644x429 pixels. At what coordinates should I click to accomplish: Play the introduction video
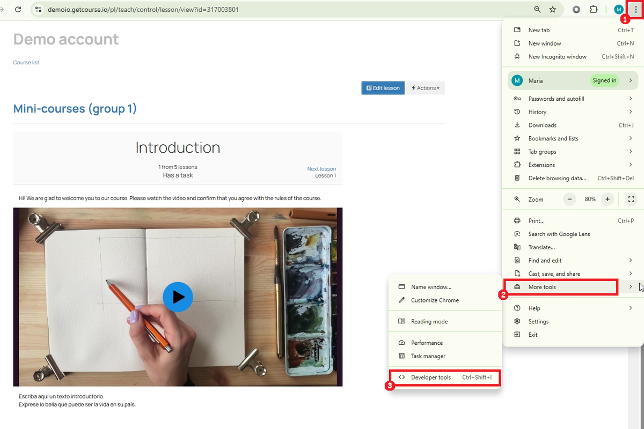click(178, 297)
